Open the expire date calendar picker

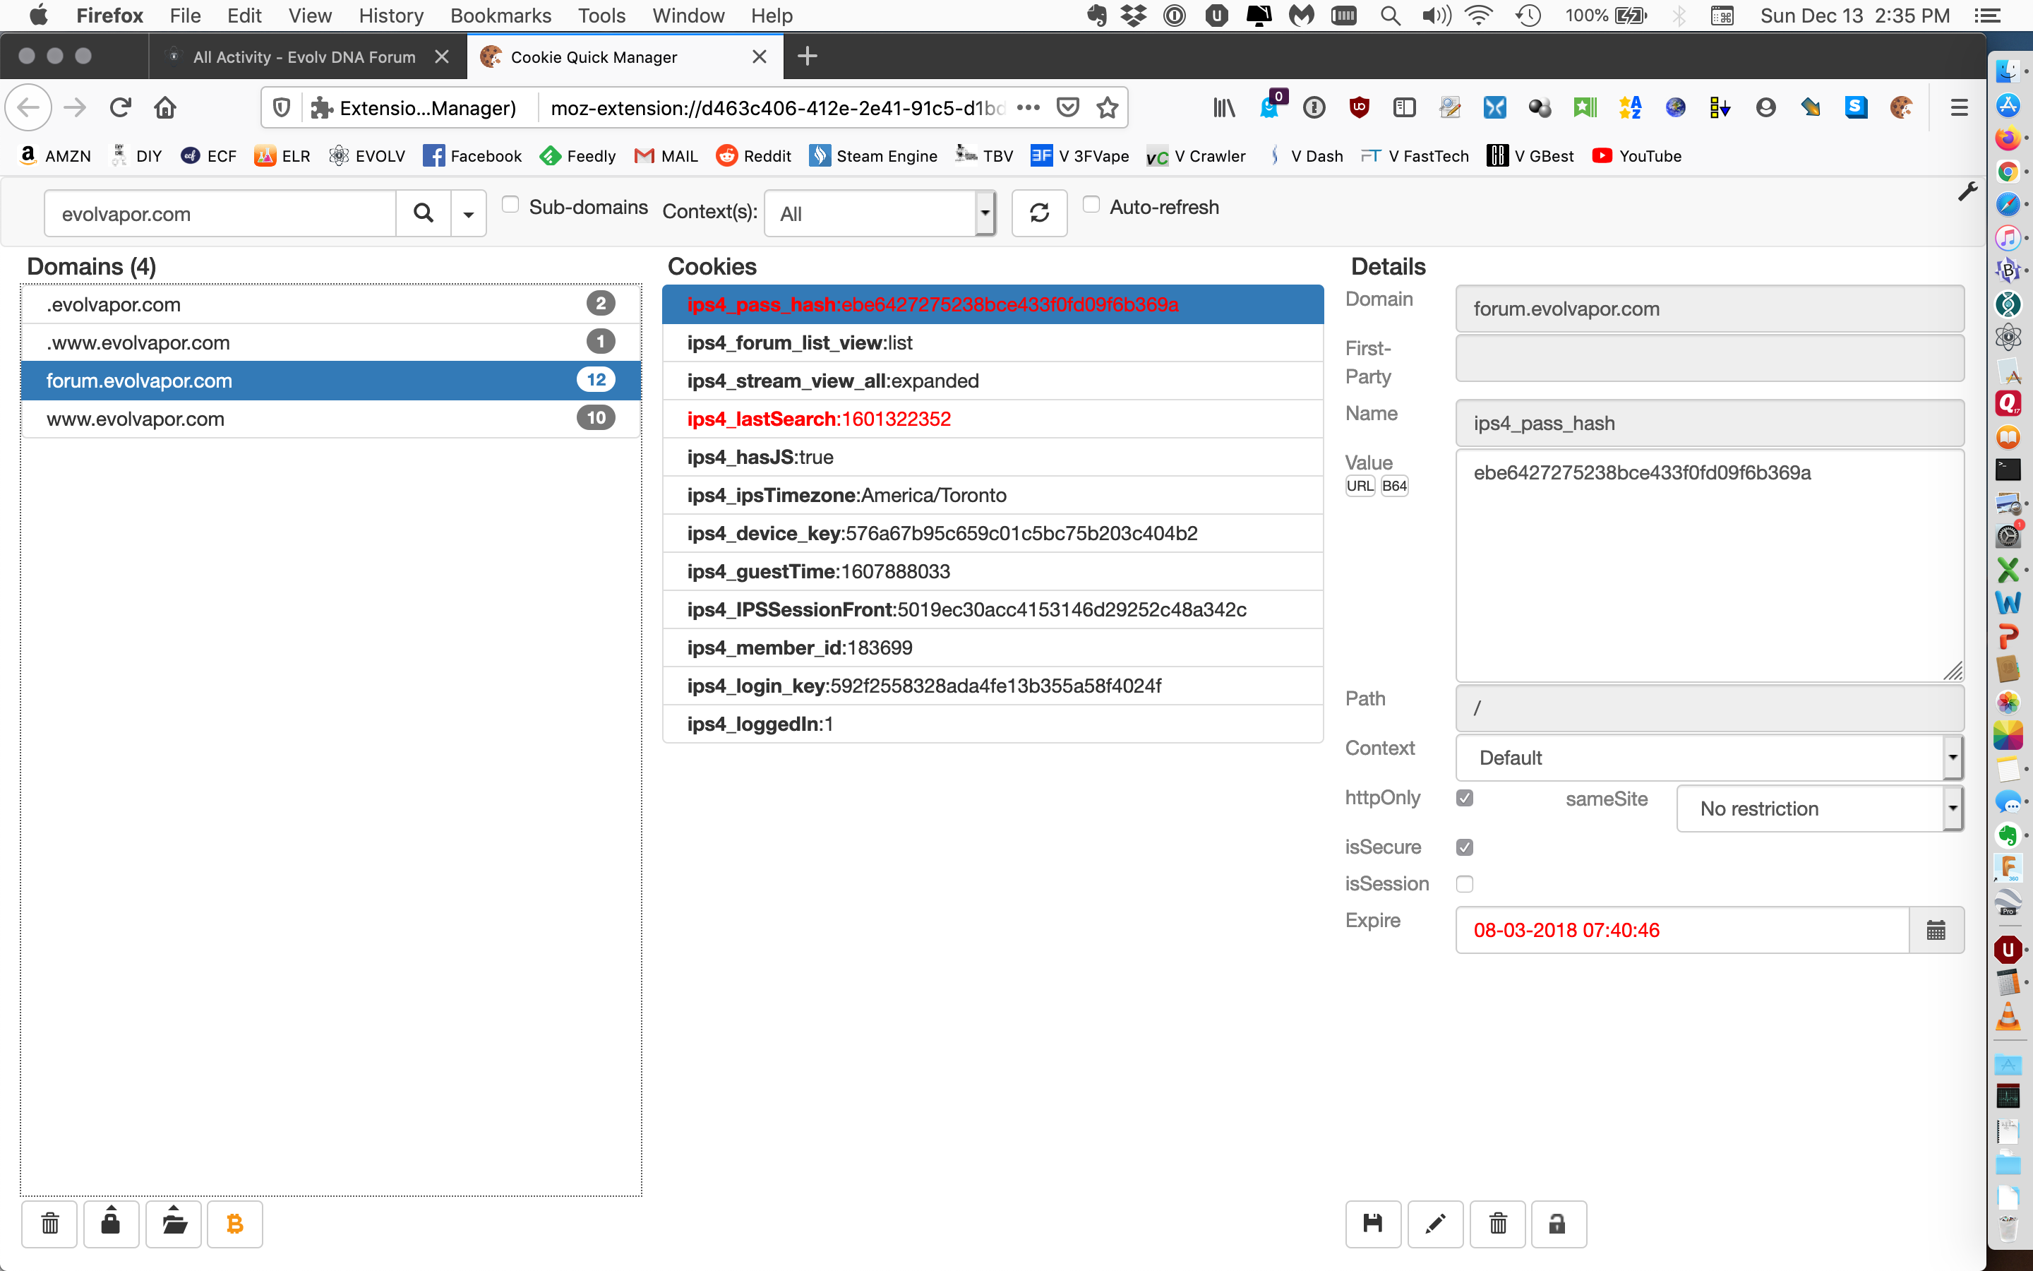(x=1936, y=930)
